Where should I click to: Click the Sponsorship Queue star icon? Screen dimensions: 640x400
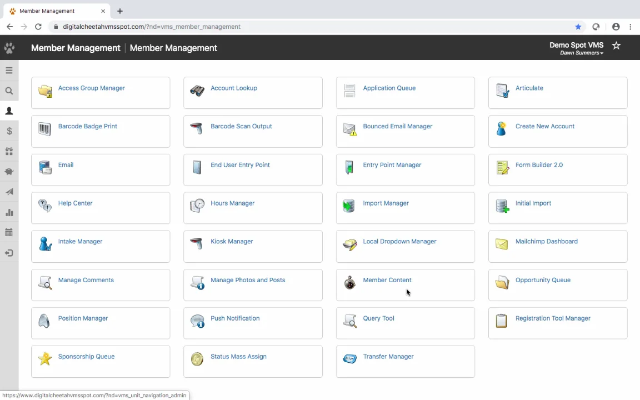pyautogui.click(x=44, y=359)
